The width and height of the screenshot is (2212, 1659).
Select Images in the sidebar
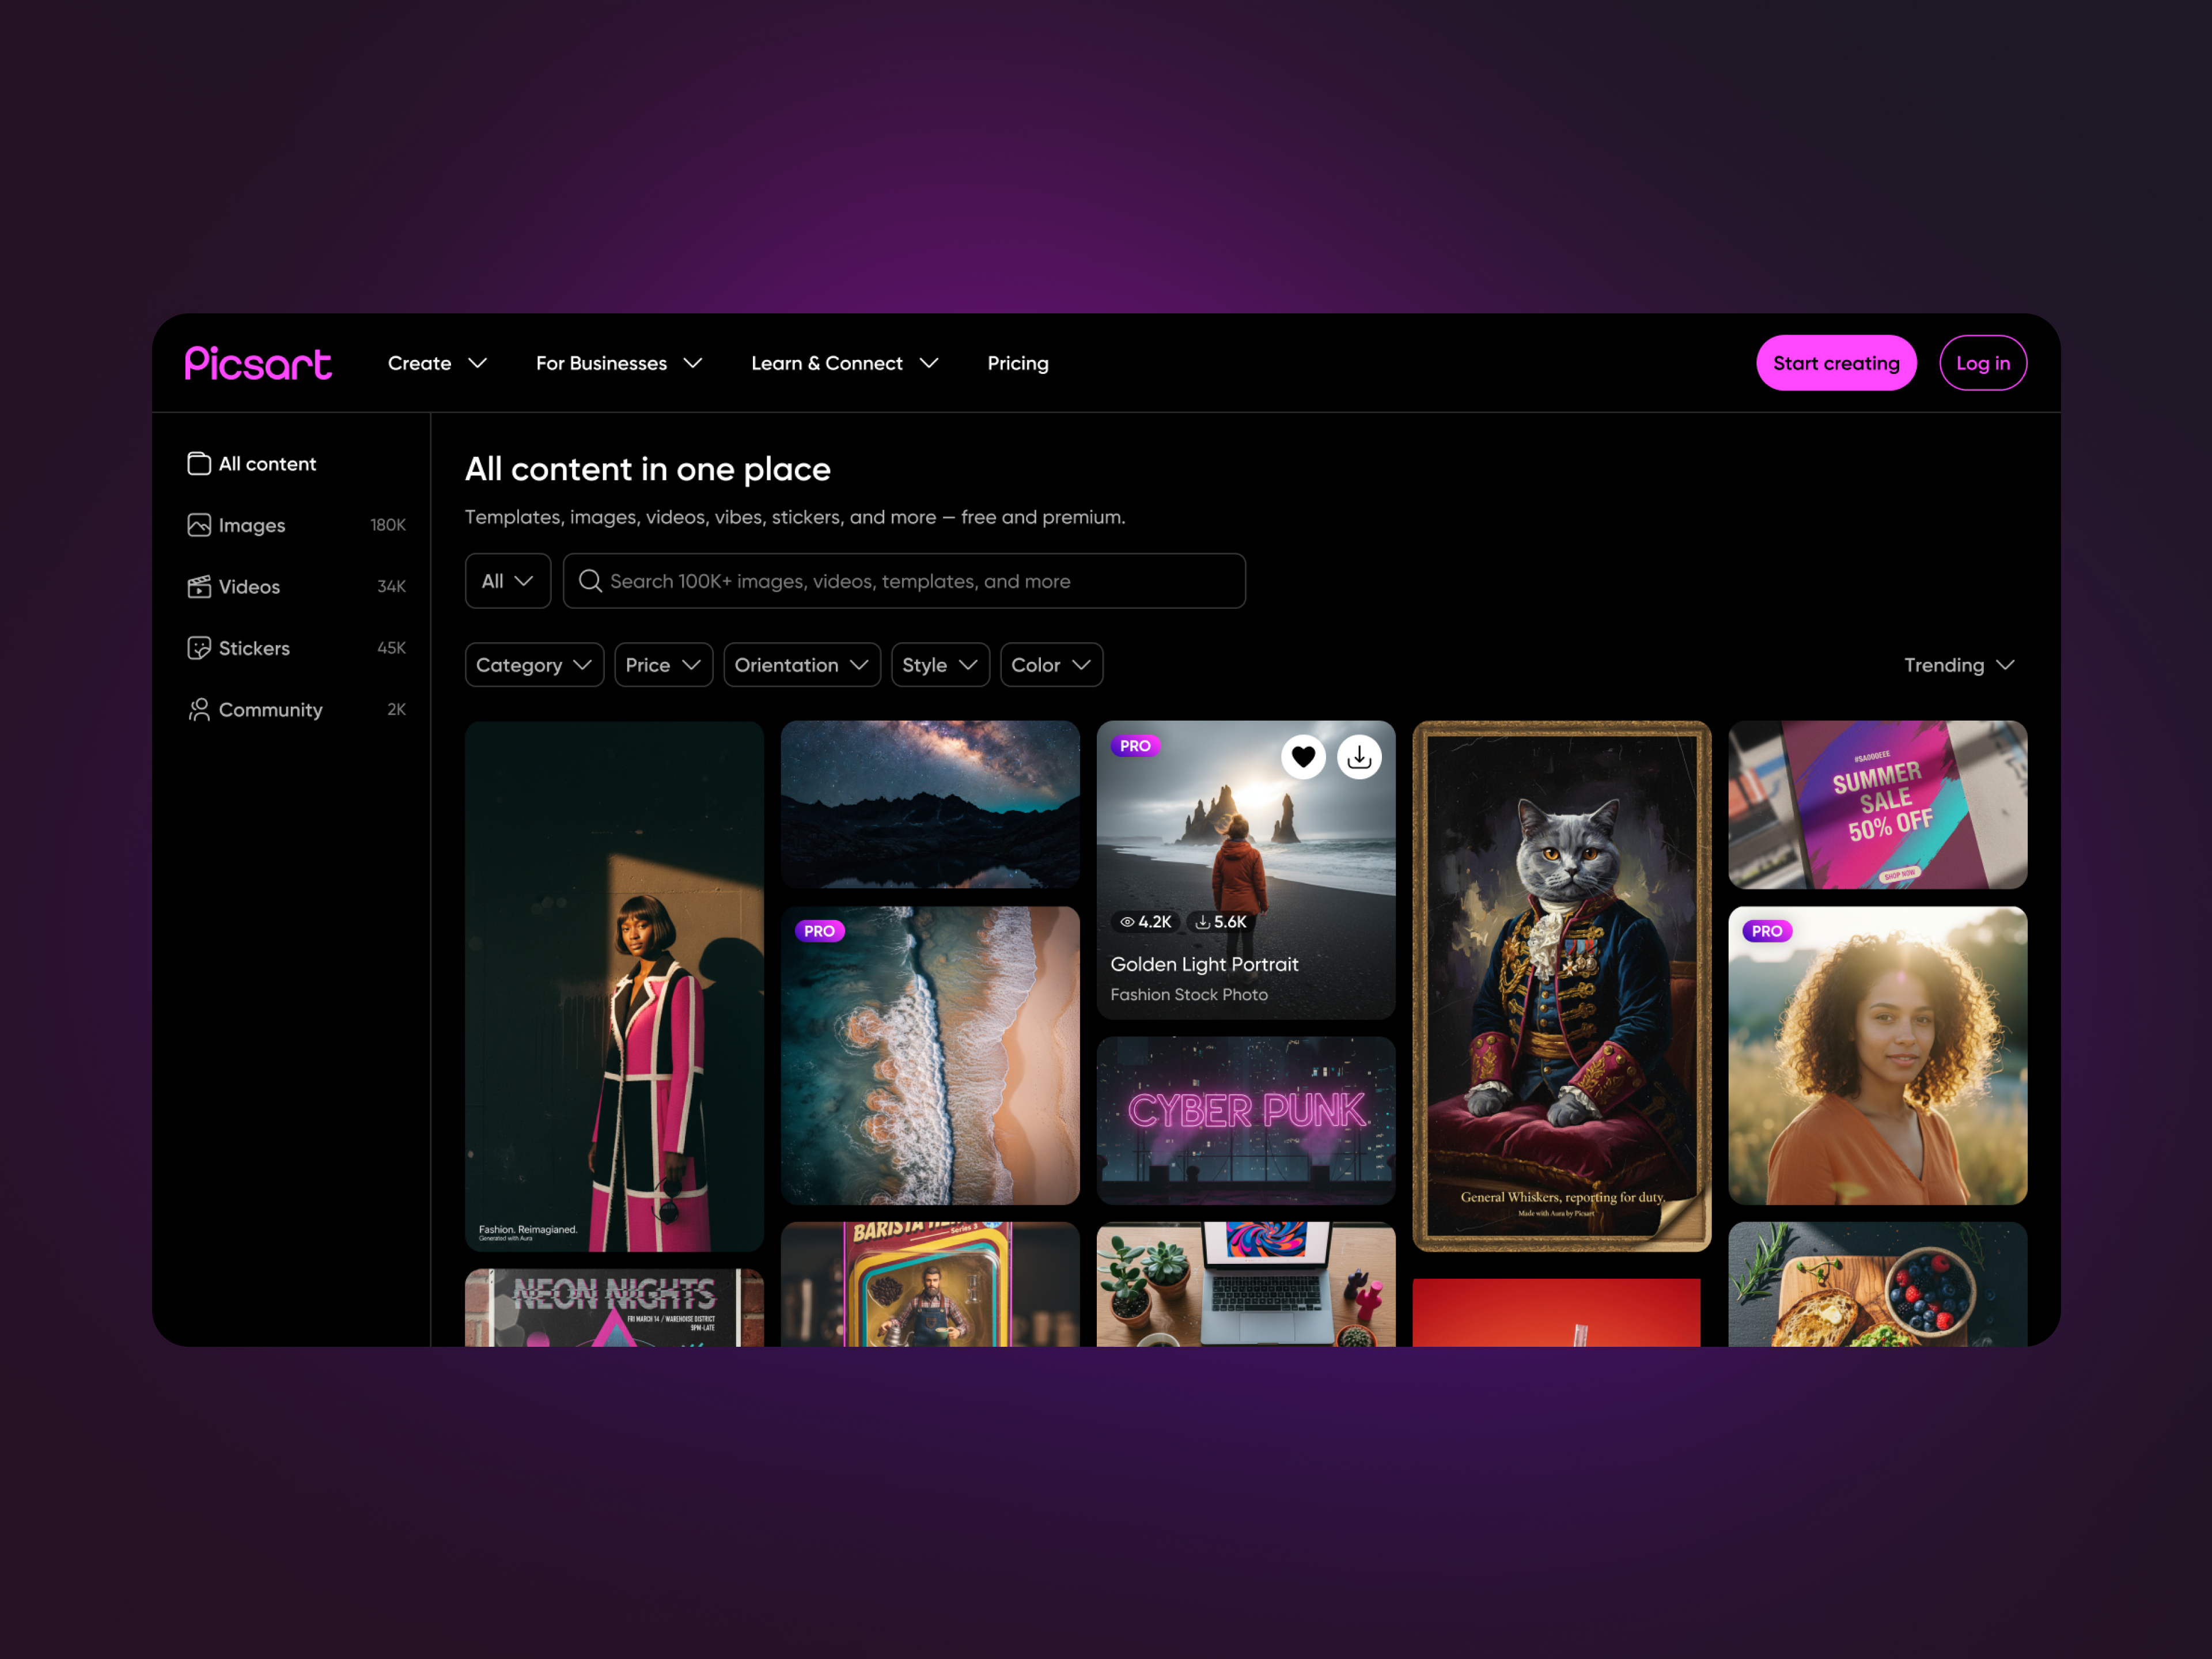296,525
